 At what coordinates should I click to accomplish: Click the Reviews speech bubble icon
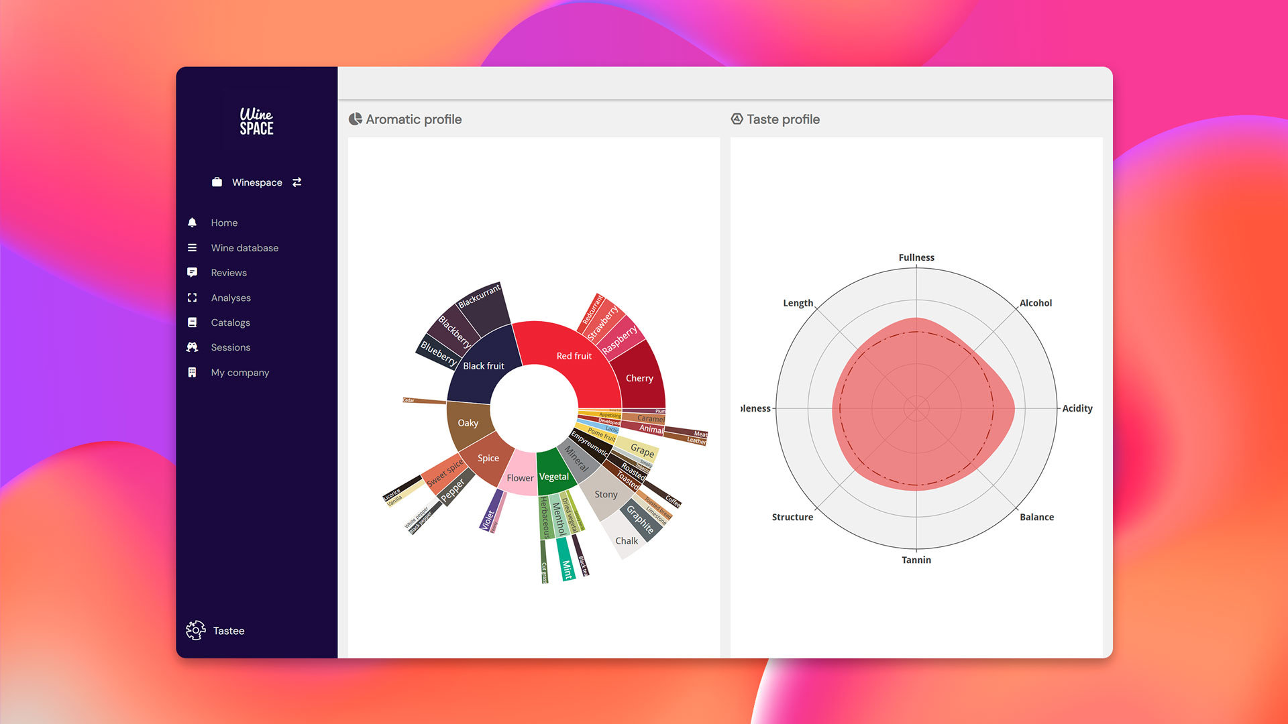(x=193, y=273)
